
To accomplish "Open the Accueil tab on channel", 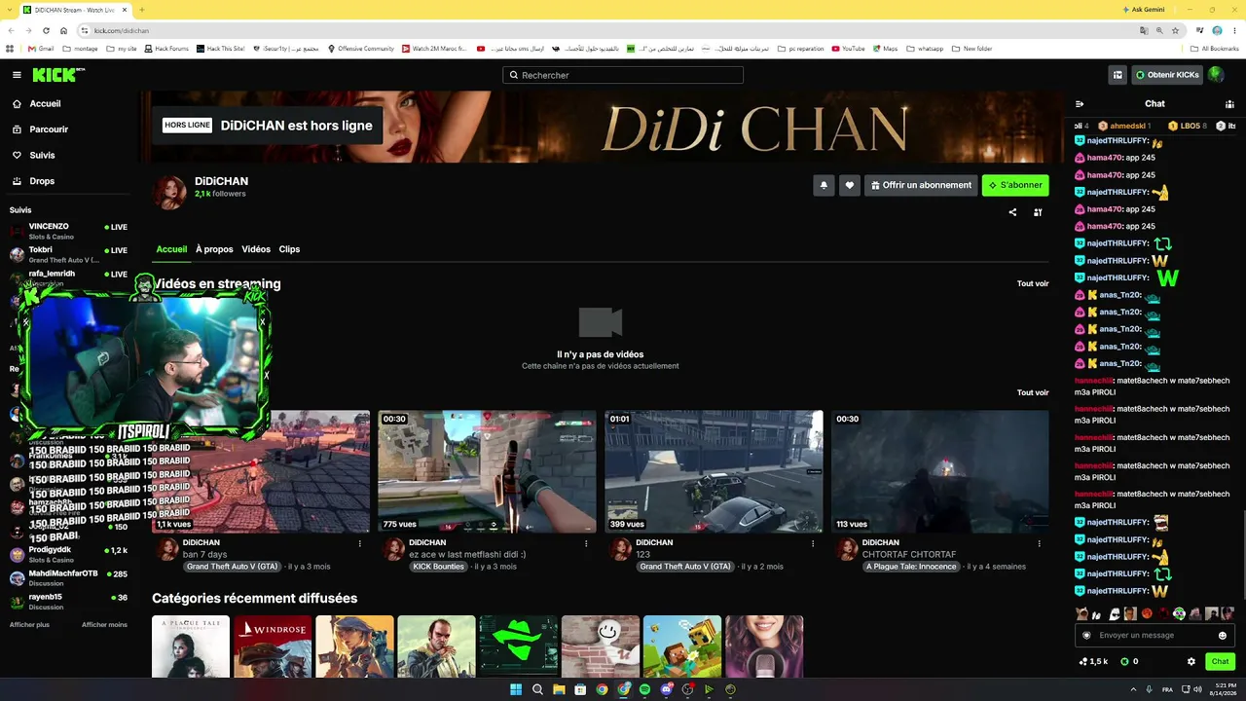I will coord(171,249).
